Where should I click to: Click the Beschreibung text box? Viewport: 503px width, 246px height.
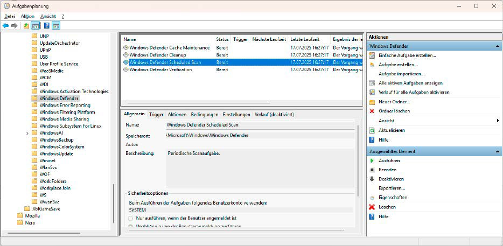point(260,167)
